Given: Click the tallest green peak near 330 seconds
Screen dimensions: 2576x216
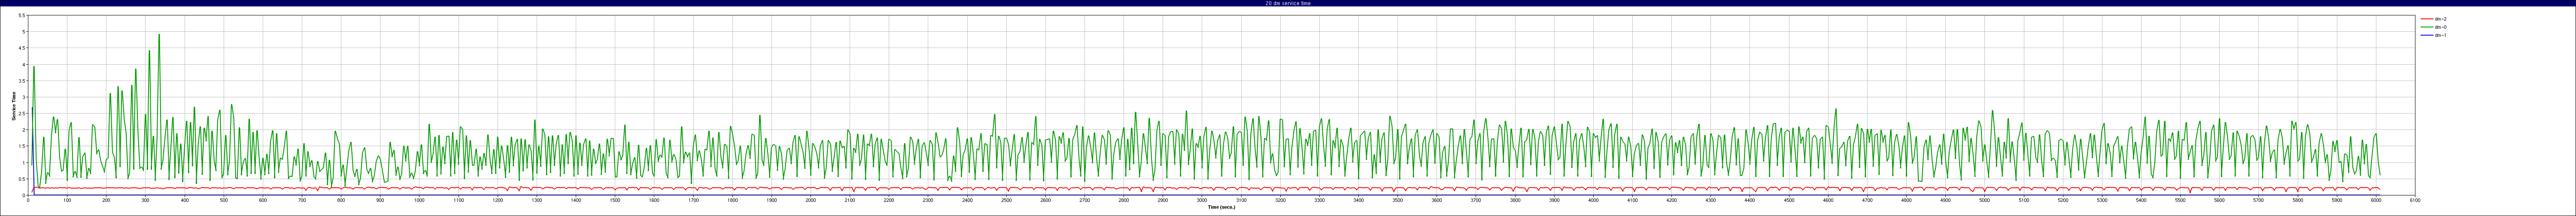Looking at the screenshot, I should pos(158,36).
